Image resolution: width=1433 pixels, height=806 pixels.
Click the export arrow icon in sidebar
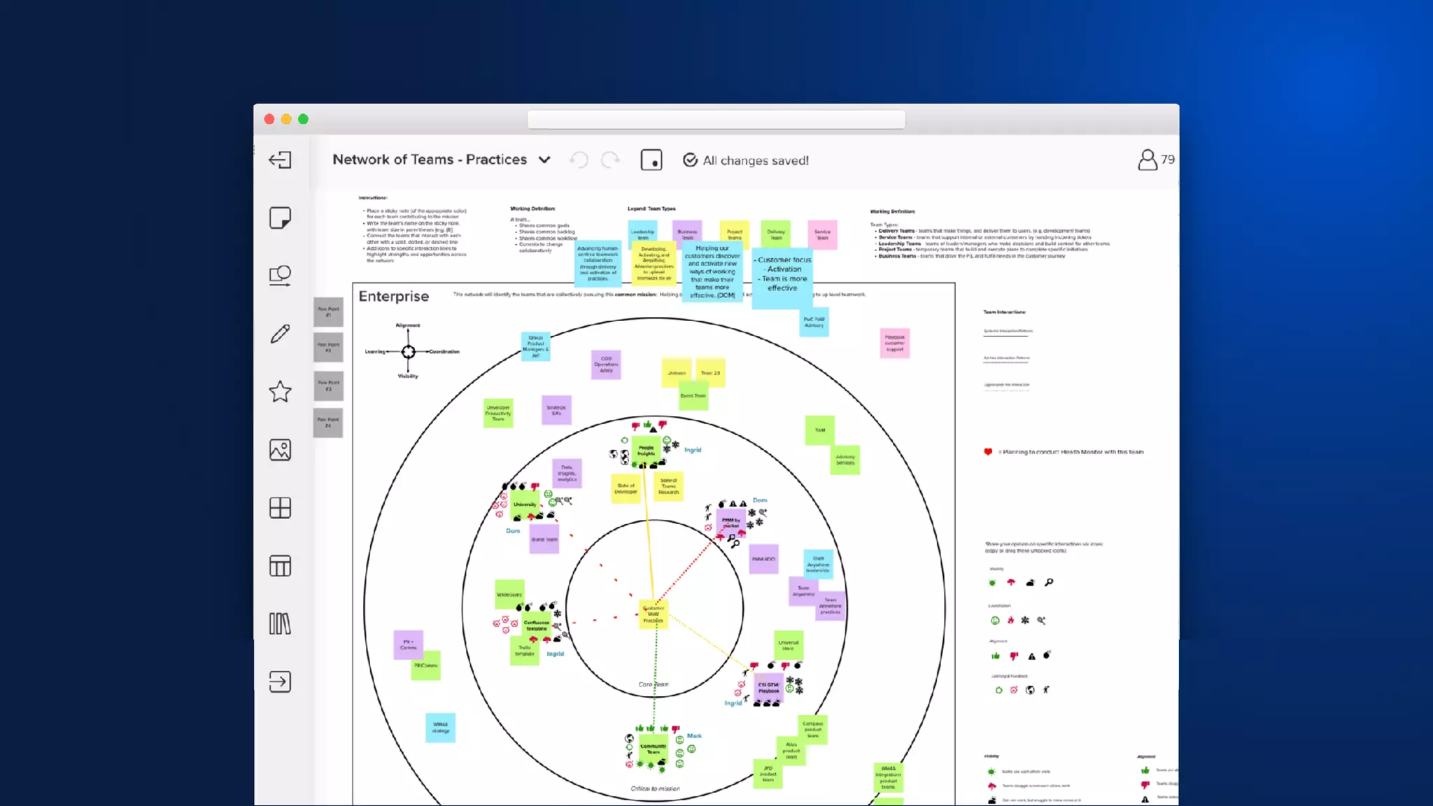(280, 682)
